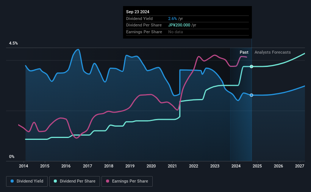Click the 2024 x-axis label

[x=236, y=166]
